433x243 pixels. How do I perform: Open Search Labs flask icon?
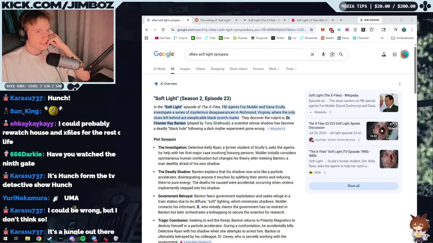pyautogui.click(x=384, y=54)
